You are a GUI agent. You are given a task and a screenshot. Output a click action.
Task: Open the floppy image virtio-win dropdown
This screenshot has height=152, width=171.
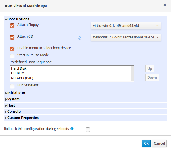[126, 26]
